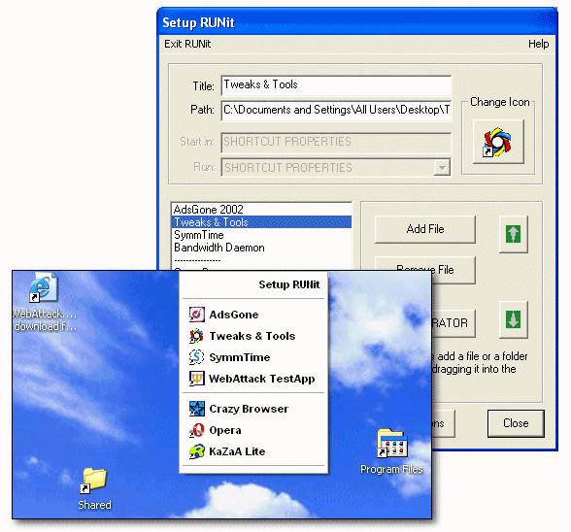Viewport: 571px width, 532px height.
Task: Click the Opera icon in popup menu
Action: click(196, 430)
